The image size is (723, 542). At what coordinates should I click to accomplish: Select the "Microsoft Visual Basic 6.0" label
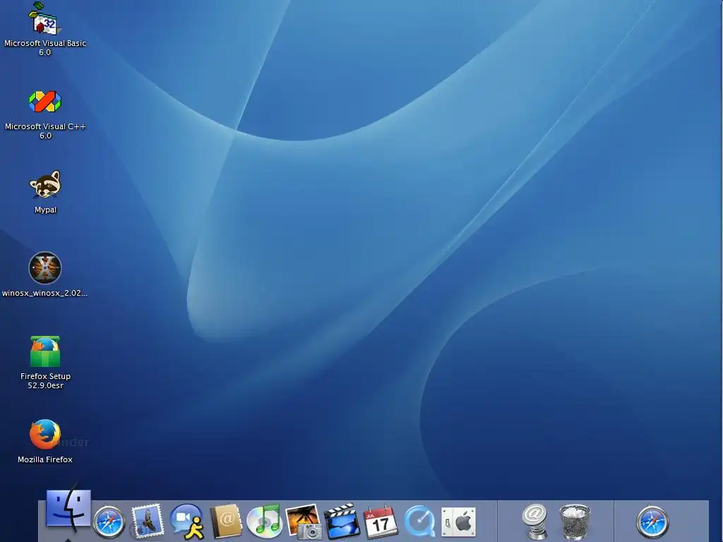pyautogui.click(x=45, y=47)
